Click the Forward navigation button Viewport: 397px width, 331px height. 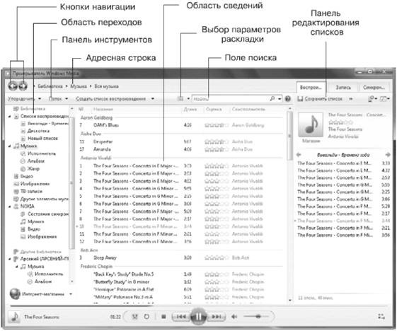(x=23, y=86)
